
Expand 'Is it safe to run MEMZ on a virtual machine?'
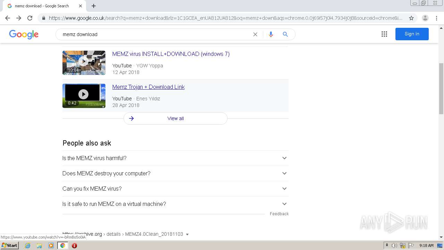point(176,204)
